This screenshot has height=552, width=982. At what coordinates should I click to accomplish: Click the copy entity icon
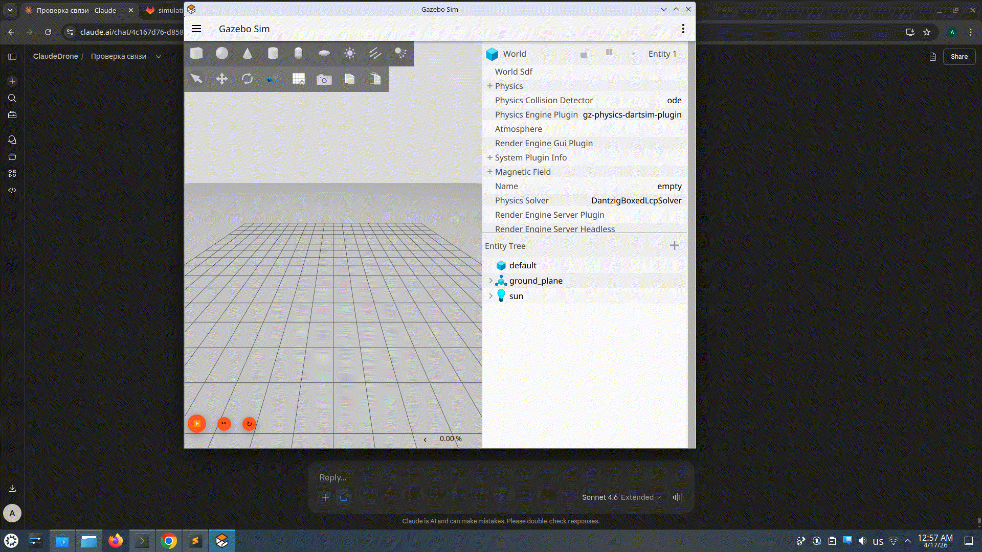click(350, 79)
